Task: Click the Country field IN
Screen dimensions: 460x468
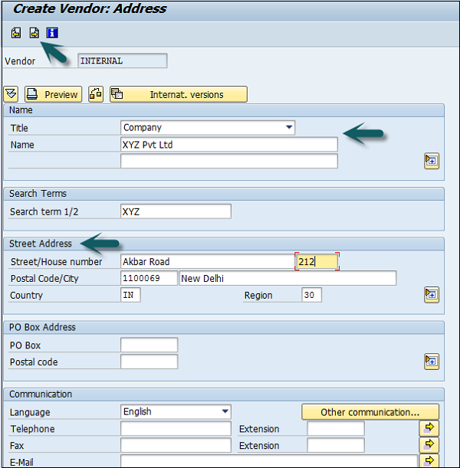Action: pos(130,295)
